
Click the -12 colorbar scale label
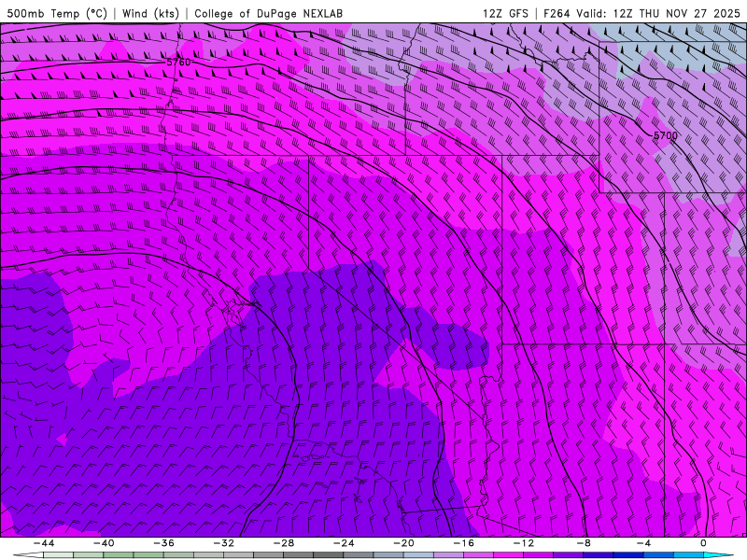[x=524, y=543]
